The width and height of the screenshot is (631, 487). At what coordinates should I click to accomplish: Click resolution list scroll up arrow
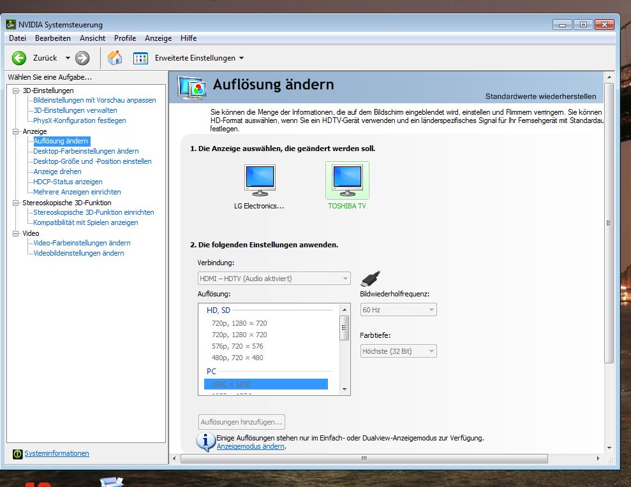click(x=345, y=310)
